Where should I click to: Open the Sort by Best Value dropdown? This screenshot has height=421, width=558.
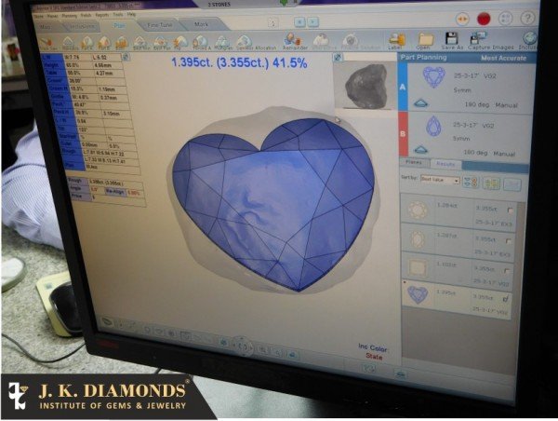[441, 181]
